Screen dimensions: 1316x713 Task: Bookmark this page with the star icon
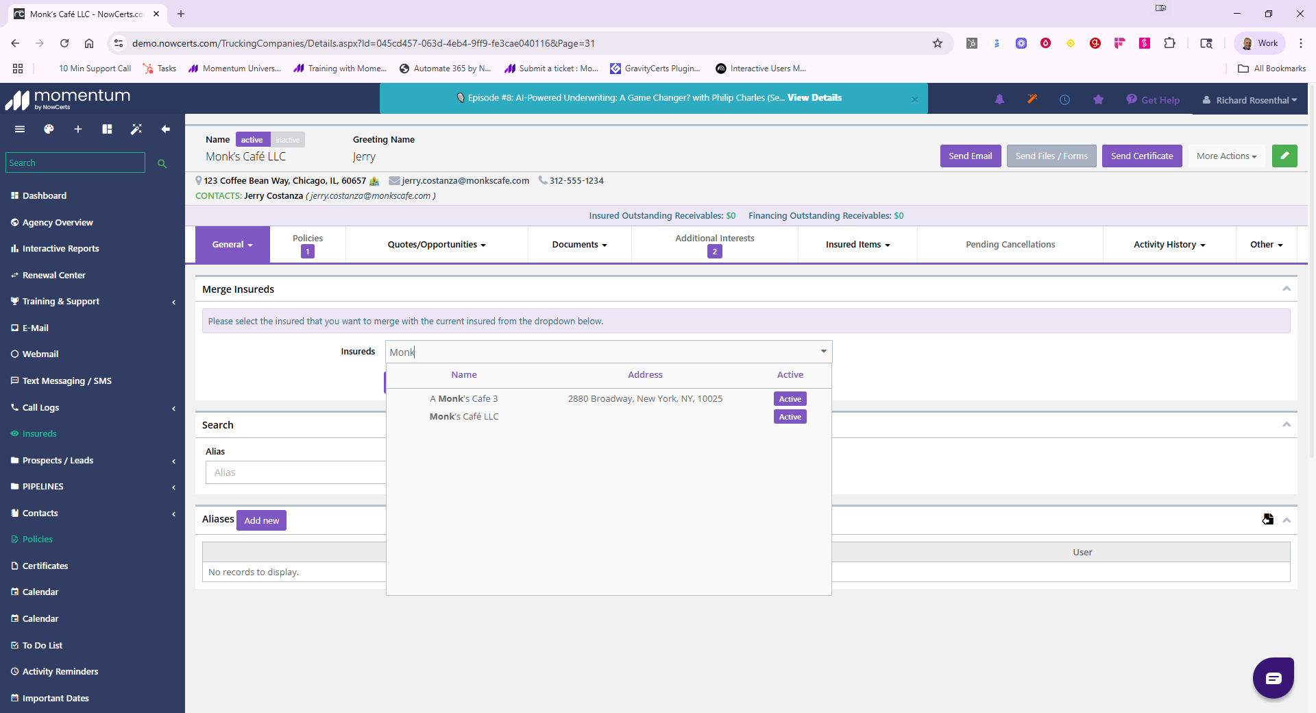[938, 43]
